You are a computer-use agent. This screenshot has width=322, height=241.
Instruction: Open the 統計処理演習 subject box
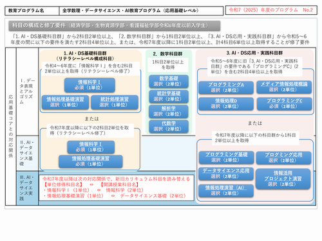tap(115, 102)
